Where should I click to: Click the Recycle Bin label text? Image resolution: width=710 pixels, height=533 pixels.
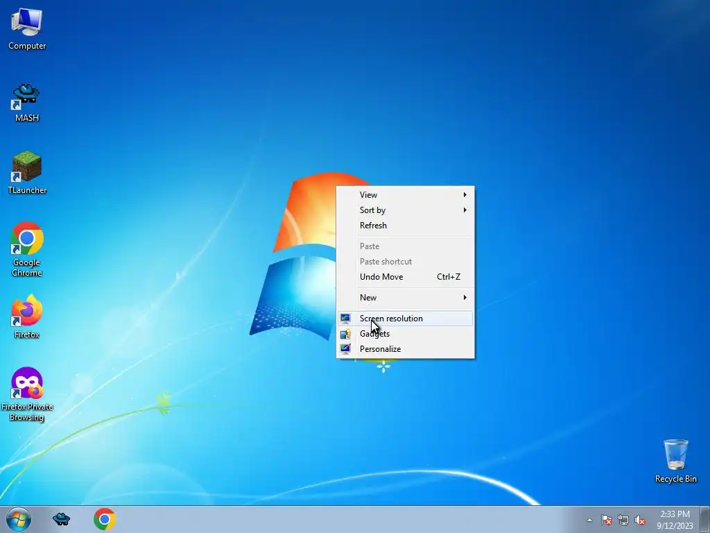(675, 479)
